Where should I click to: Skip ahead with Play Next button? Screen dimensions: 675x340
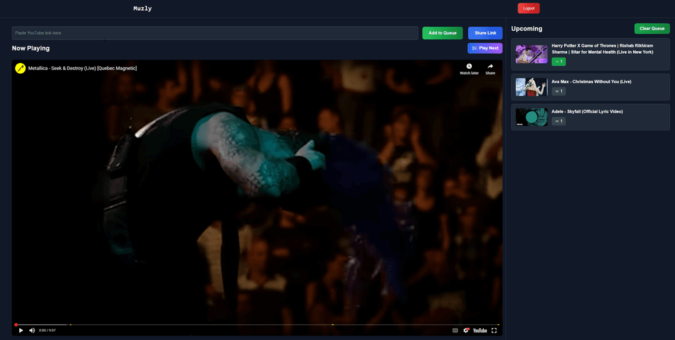click(x=485, y=48)
